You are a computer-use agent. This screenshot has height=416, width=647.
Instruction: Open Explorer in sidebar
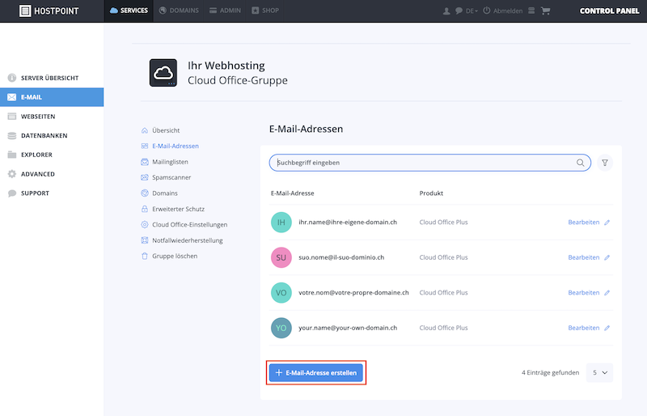[52, 155]
